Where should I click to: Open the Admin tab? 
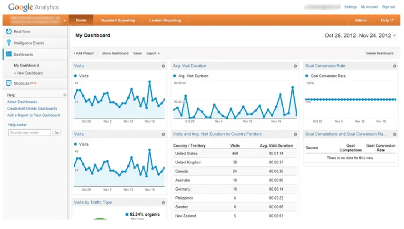coord(361,20)
